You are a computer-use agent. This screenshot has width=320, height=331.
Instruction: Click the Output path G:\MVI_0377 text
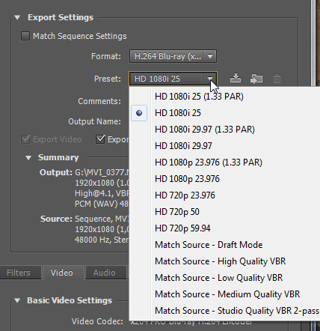point(102,172)
